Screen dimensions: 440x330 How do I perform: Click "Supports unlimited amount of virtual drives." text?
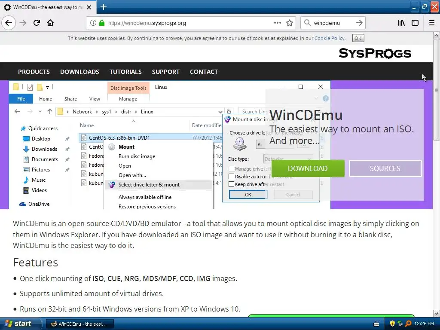pos(92,293)
